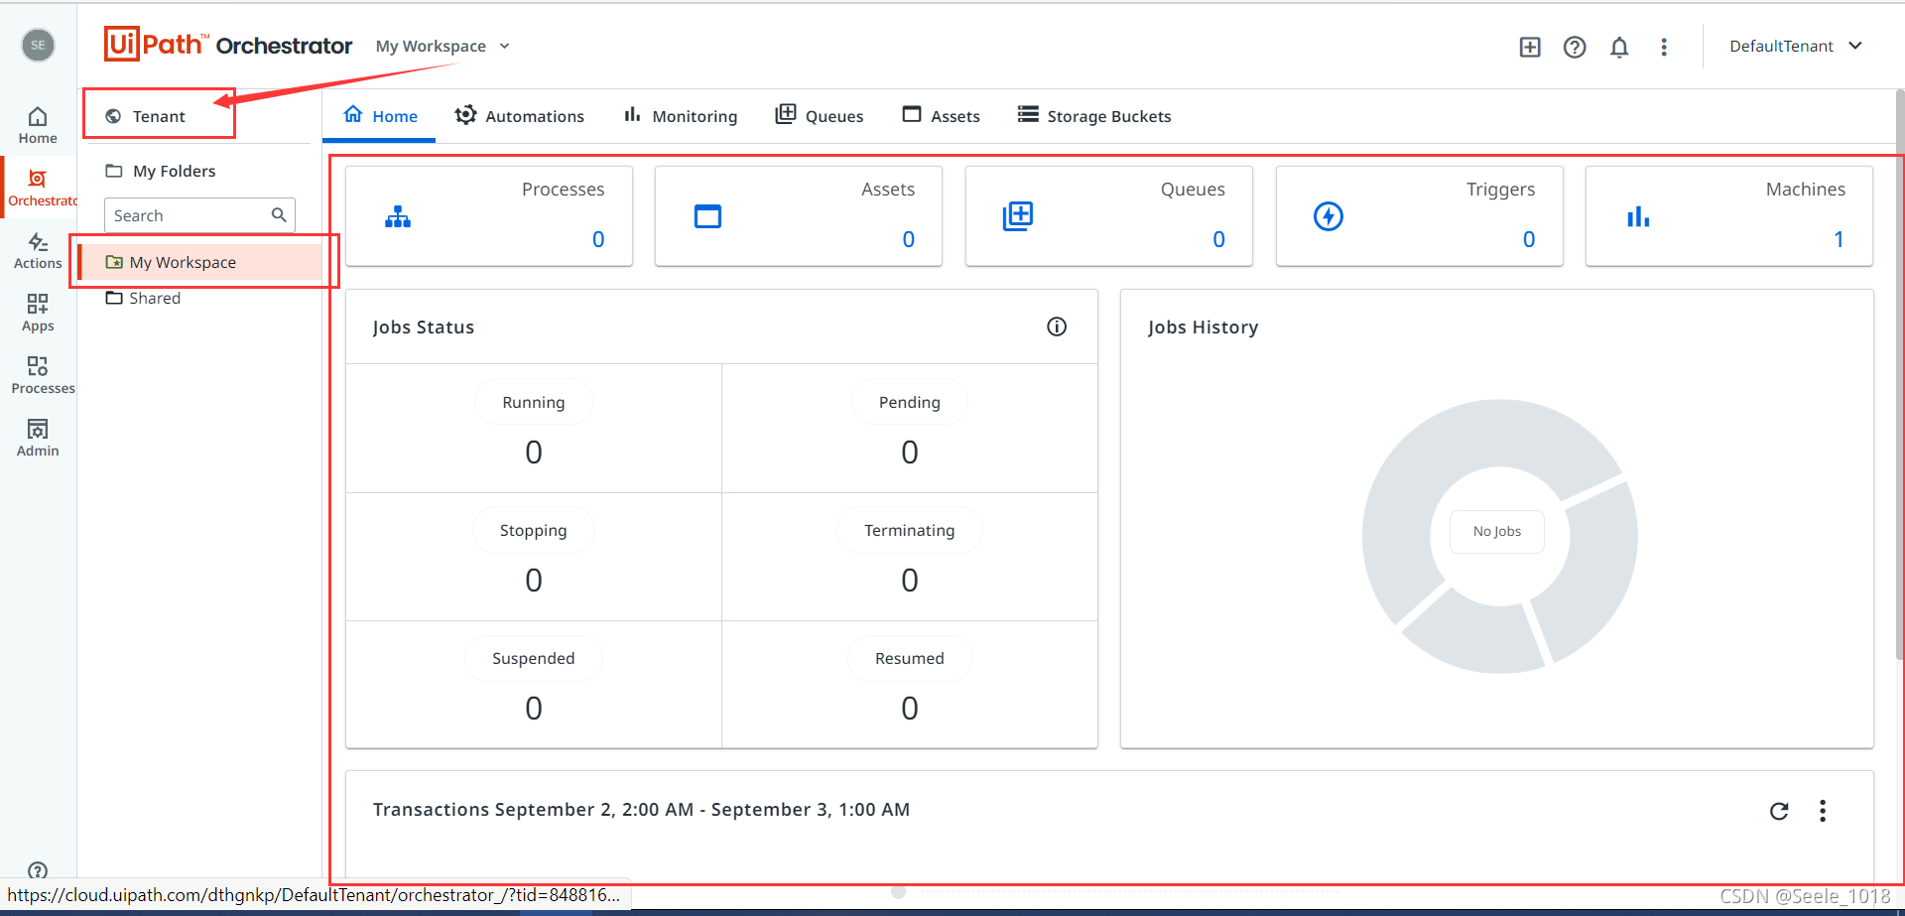Switch to the Assets tab
The height and width of the screenshot is (916, 1905).
pos(941,116)
